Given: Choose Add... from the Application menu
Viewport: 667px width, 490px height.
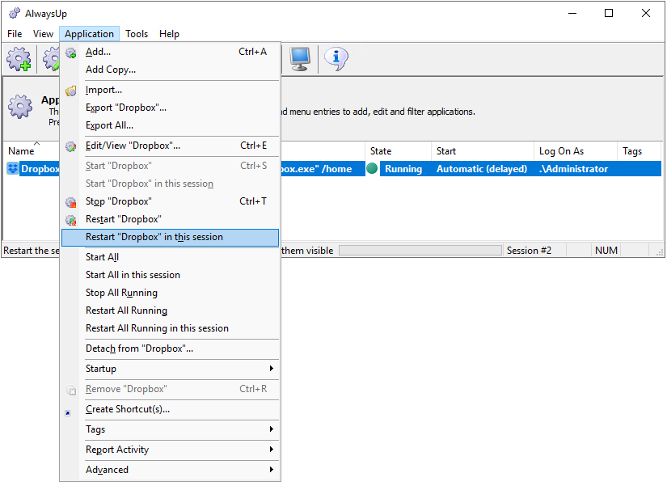Looking at the screenshot, I should [x=170, y=52].
